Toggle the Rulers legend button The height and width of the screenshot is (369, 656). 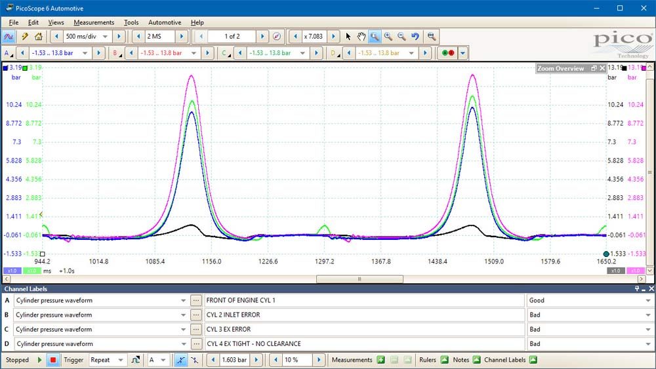(444, 360)
